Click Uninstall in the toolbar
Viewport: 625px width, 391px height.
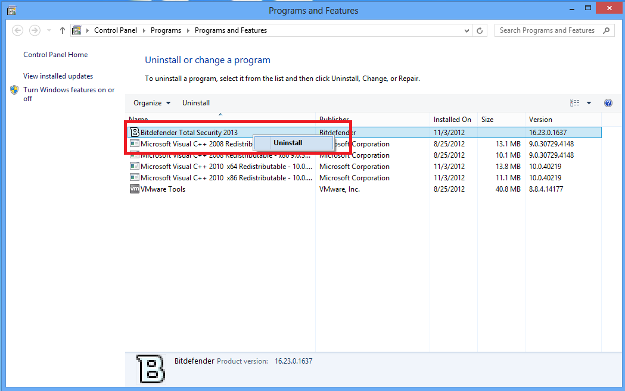tap(195, 103)
